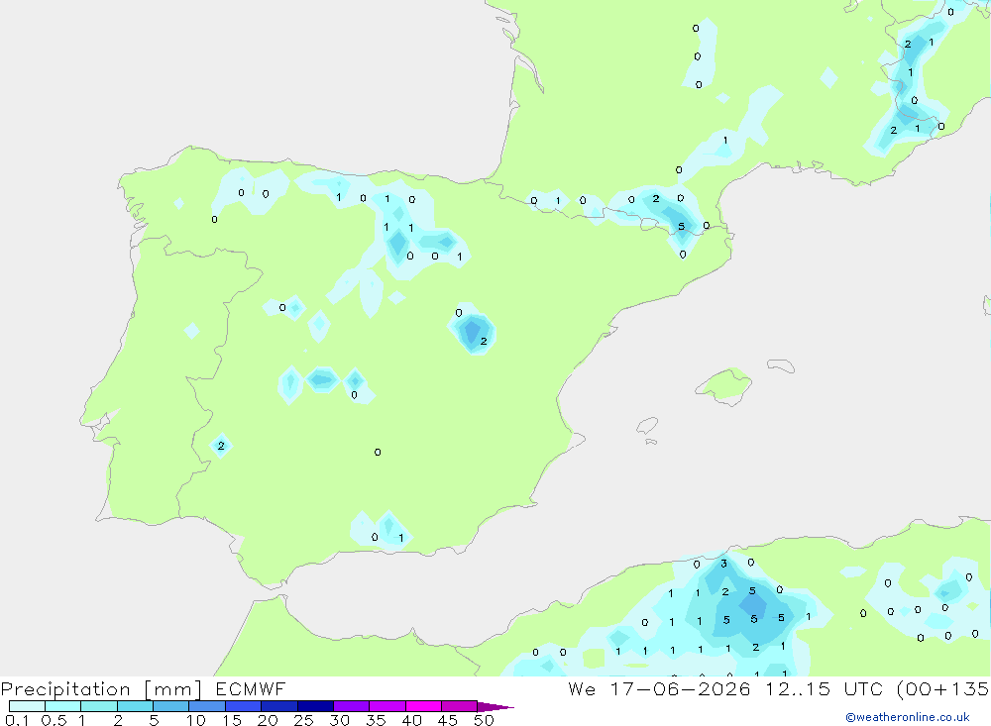Viewport: 991px width, 726px height.
Task: Select the 'ECMWF' model label
Action: click(251, 688)
